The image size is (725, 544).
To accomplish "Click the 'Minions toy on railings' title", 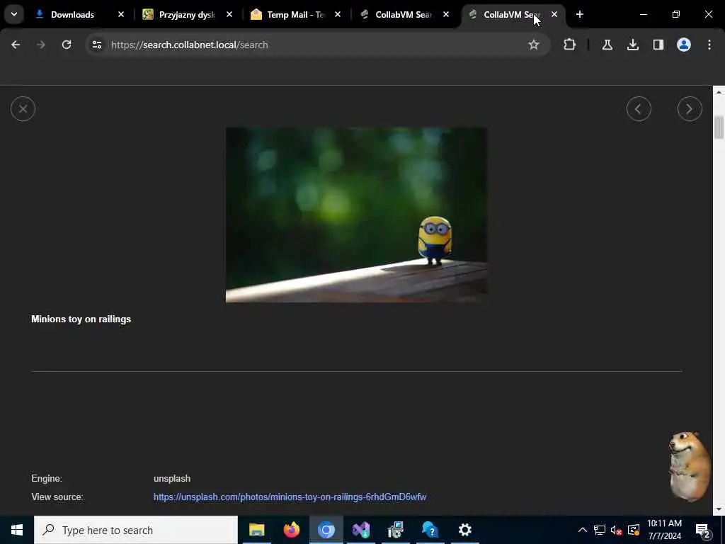I will 81,319.
